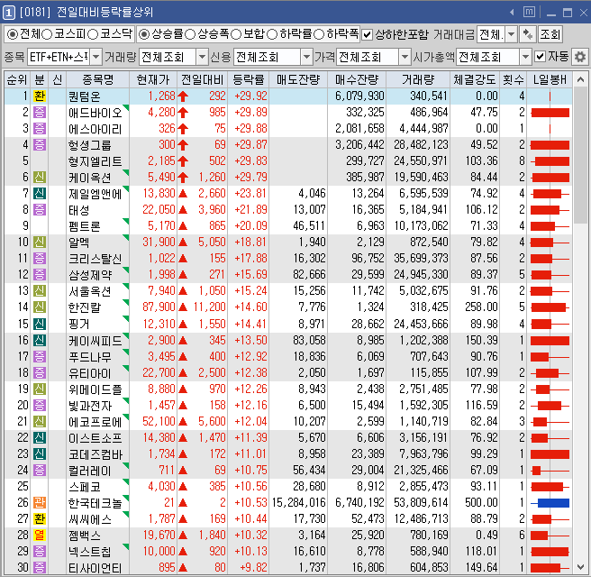The image size is (591, 577).
Task: Click the M memo icon in title bar
Action: coord(529,12)
